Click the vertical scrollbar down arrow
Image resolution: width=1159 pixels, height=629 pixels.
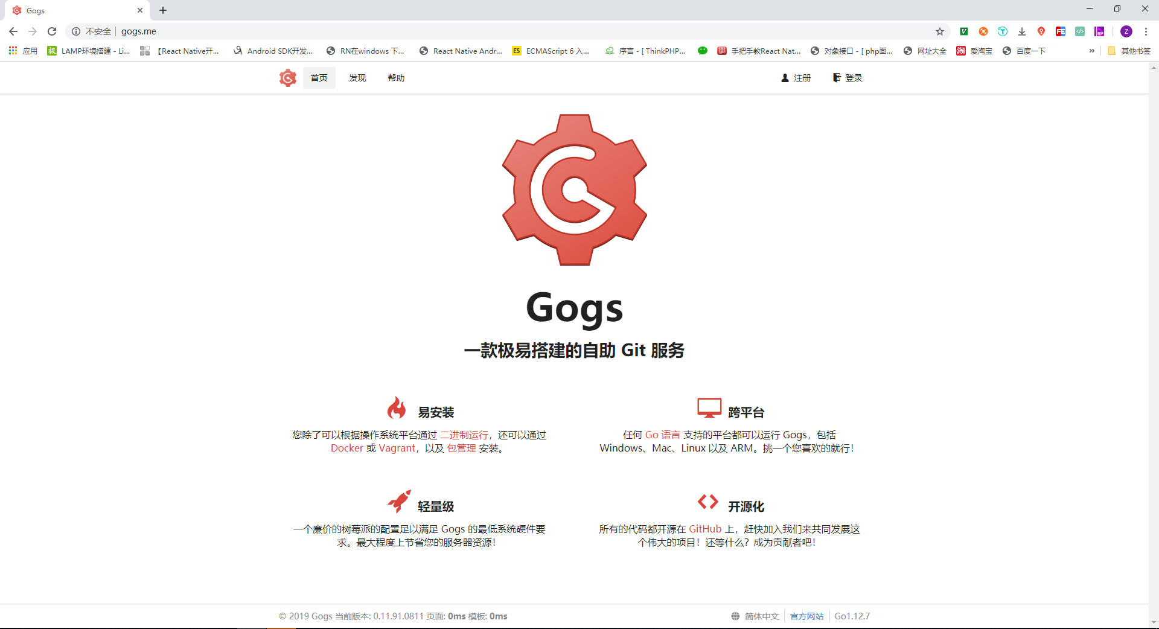[x=1154, y=622]
